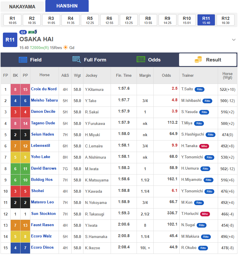Click the green Odds board icon

click(141, 59)
